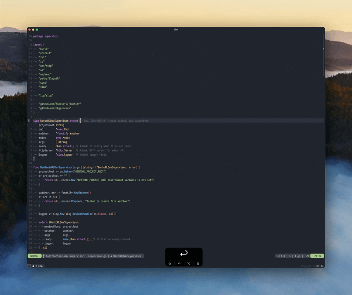The height and width of the screenshot is (295, 352).
Task: Click the NORMAL mode indicator
Action: (x=34, y=256)
